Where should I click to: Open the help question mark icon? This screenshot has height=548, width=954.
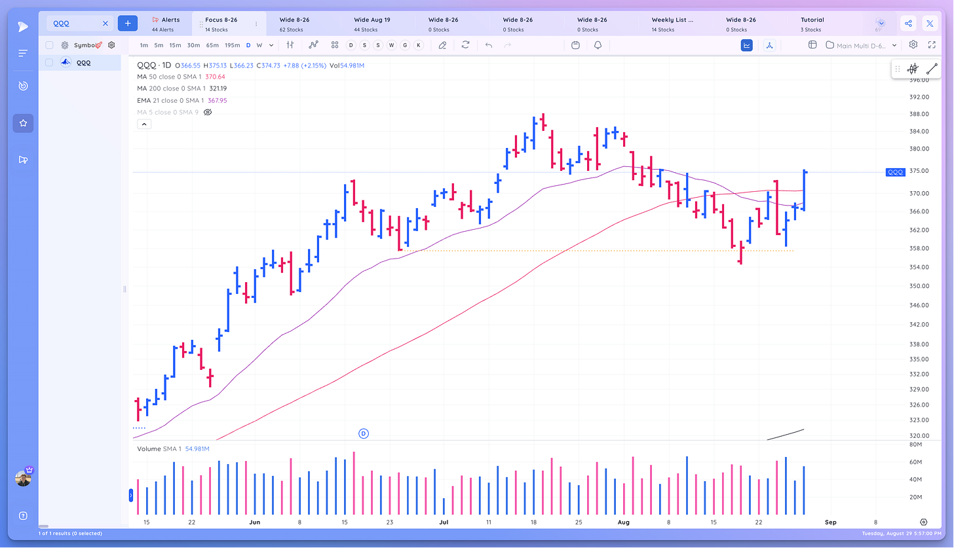pyautogui.click(x=23, y=515)
